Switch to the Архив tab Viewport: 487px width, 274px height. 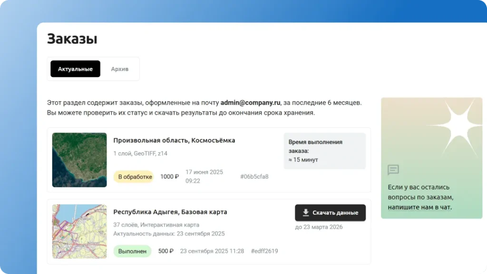tap(119, 69)
